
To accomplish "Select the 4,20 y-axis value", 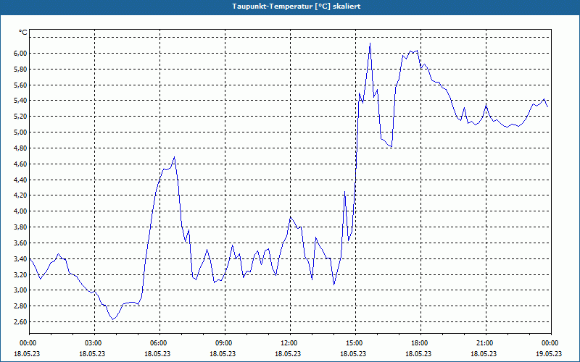I will tap(21, 195).
